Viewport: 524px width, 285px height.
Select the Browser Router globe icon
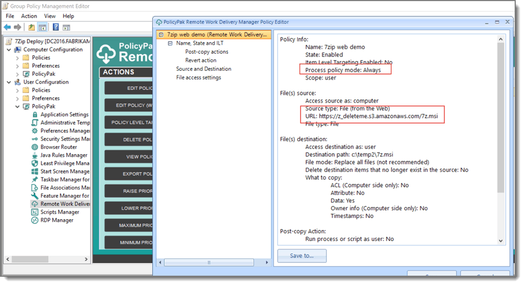(35, 147)
